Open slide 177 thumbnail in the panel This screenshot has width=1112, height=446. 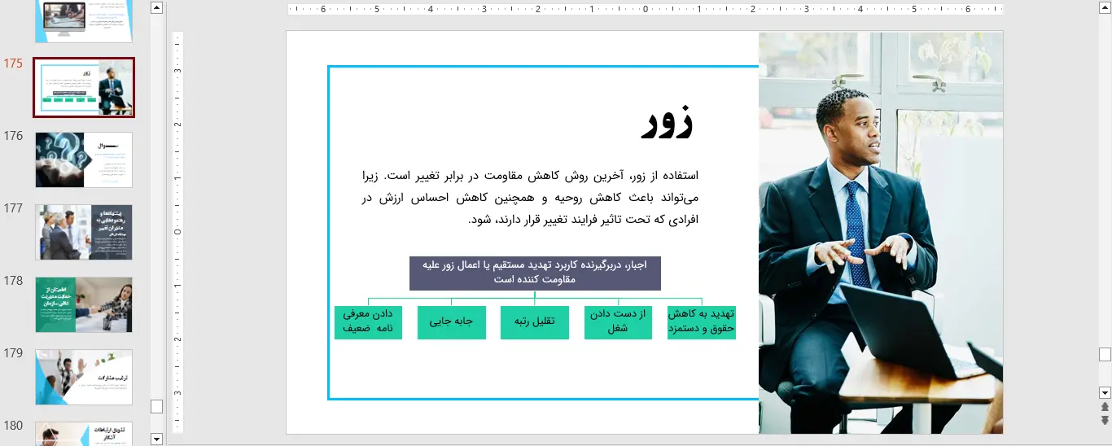(84, 232)
